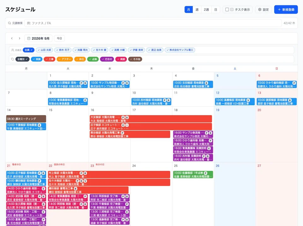The height and width of the screenshot is (226, 303).
Task: Toggle the red 工事 color filter chip
Action: click(50, 59)
